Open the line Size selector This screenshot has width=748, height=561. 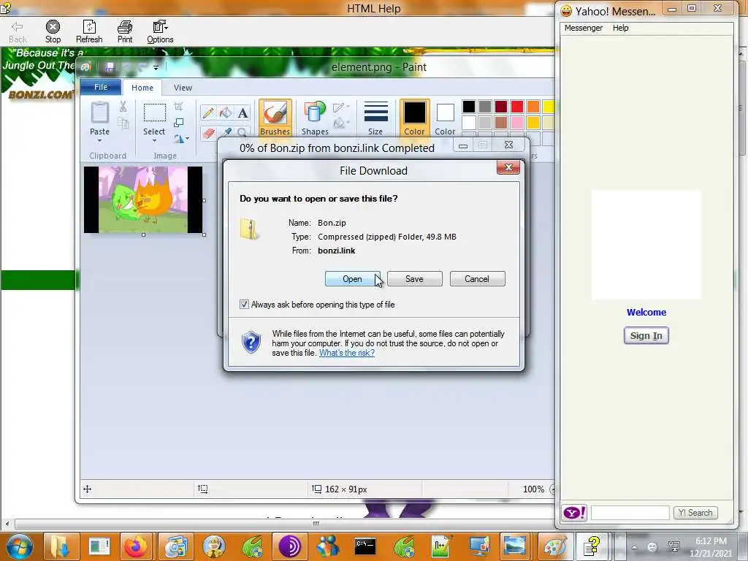pos(375,118)
